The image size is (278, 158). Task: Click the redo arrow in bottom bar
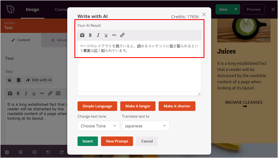(x=61, y=152)
